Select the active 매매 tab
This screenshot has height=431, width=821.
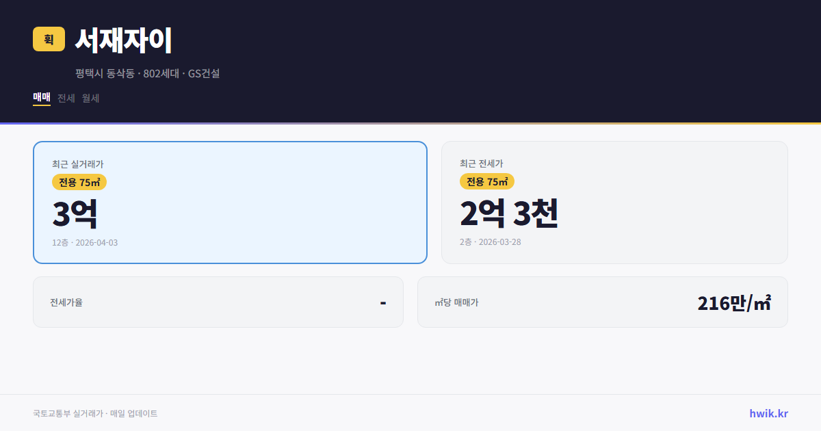coord(41,98)
